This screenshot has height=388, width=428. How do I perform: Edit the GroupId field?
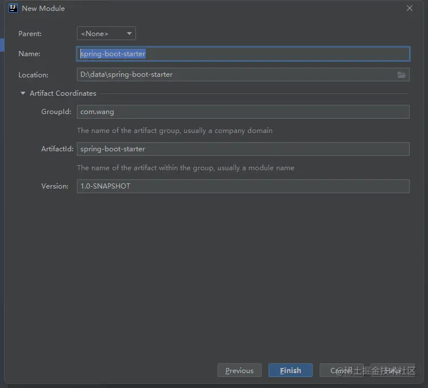coord(243,112)
